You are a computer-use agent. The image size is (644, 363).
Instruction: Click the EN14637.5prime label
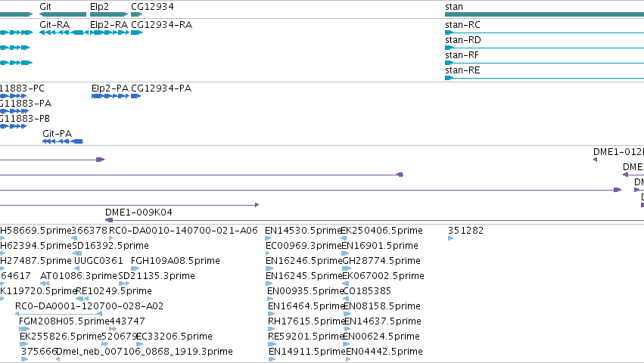tap(383, 321)
